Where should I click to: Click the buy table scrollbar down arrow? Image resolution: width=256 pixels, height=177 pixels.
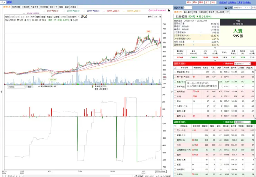255,119
